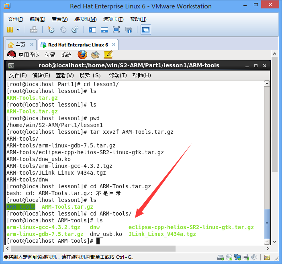
Task: Show or hide the VMware library sidebar
Action: click(92, 30)
